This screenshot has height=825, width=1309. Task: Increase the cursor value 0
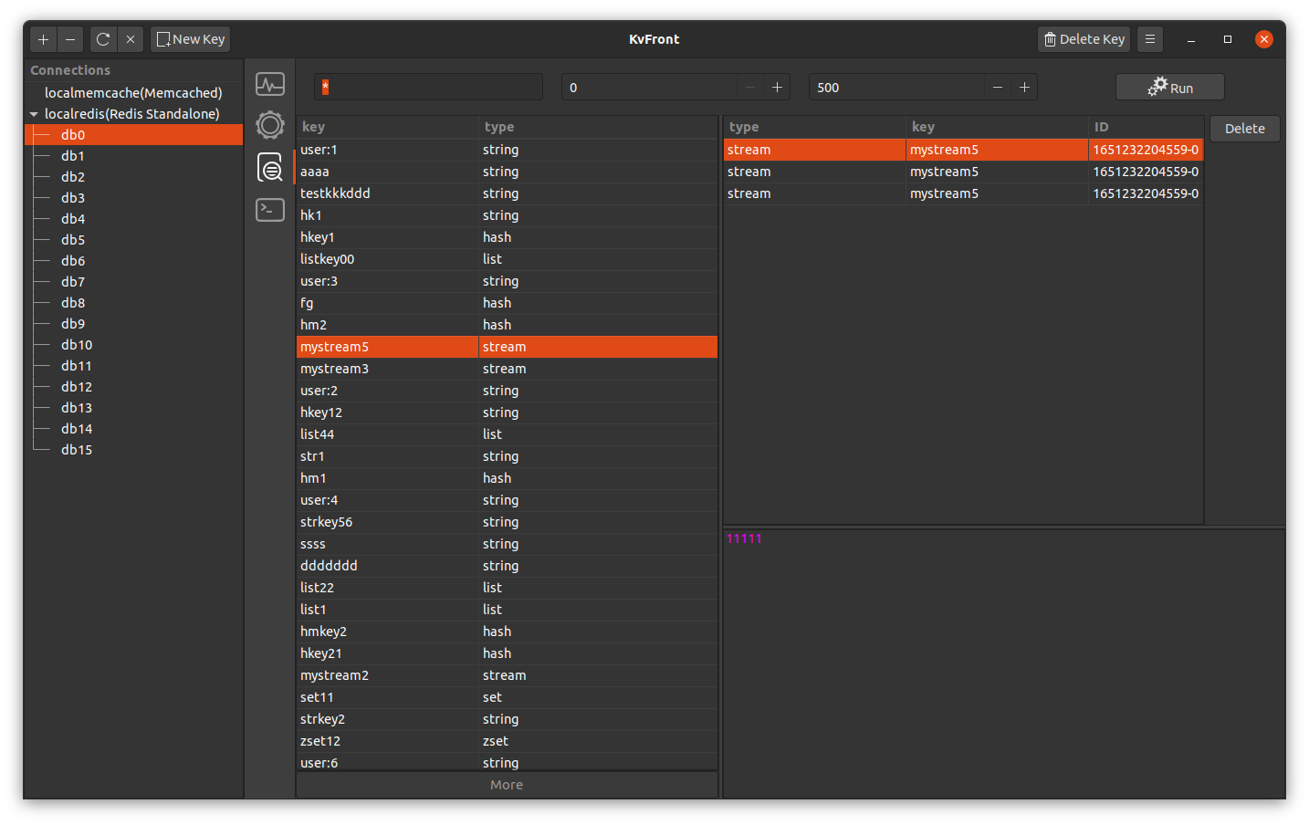click(778, 88)
